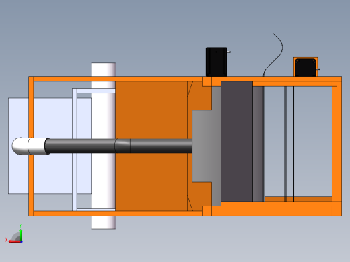Select the tall black motor block on top
350x262 pixels.
click(216, 62)
